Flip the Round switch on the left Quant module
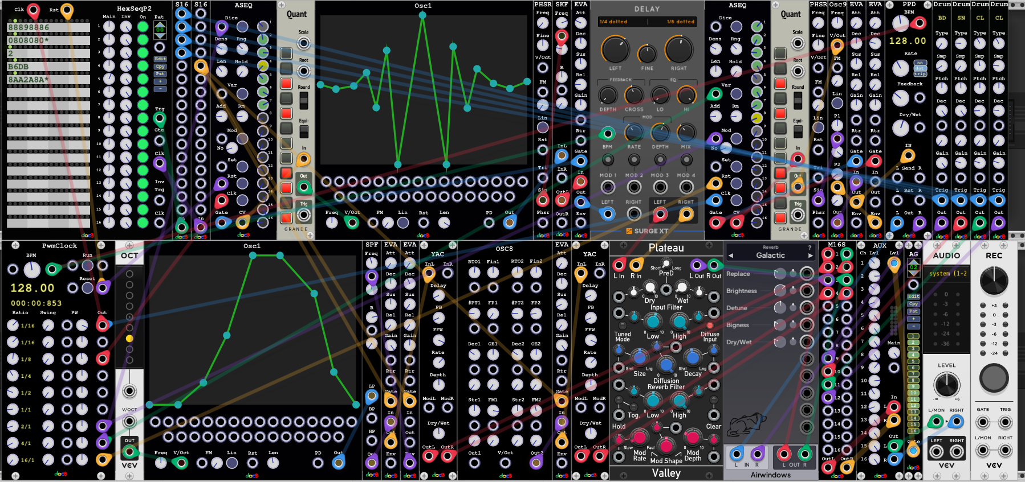Screen dimensions: 1025x482 tap(304, 100)
